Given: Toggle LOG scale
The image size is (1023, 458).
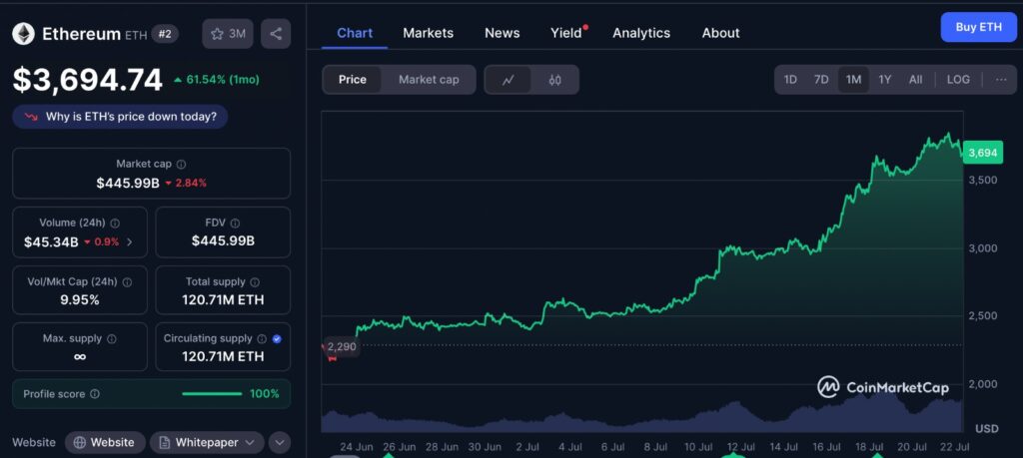Looking at the screenshot, I should (958, 80).
